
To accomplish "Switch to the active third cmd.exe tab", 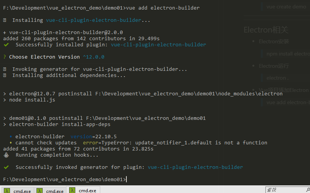I will pyautogui.click(x=83, y=190).
